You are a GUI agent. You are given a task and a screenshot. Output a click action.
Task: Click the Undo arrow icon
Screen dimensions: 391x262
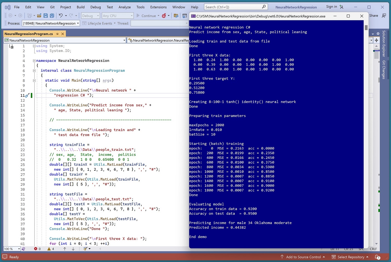click(x=60, y=16)
